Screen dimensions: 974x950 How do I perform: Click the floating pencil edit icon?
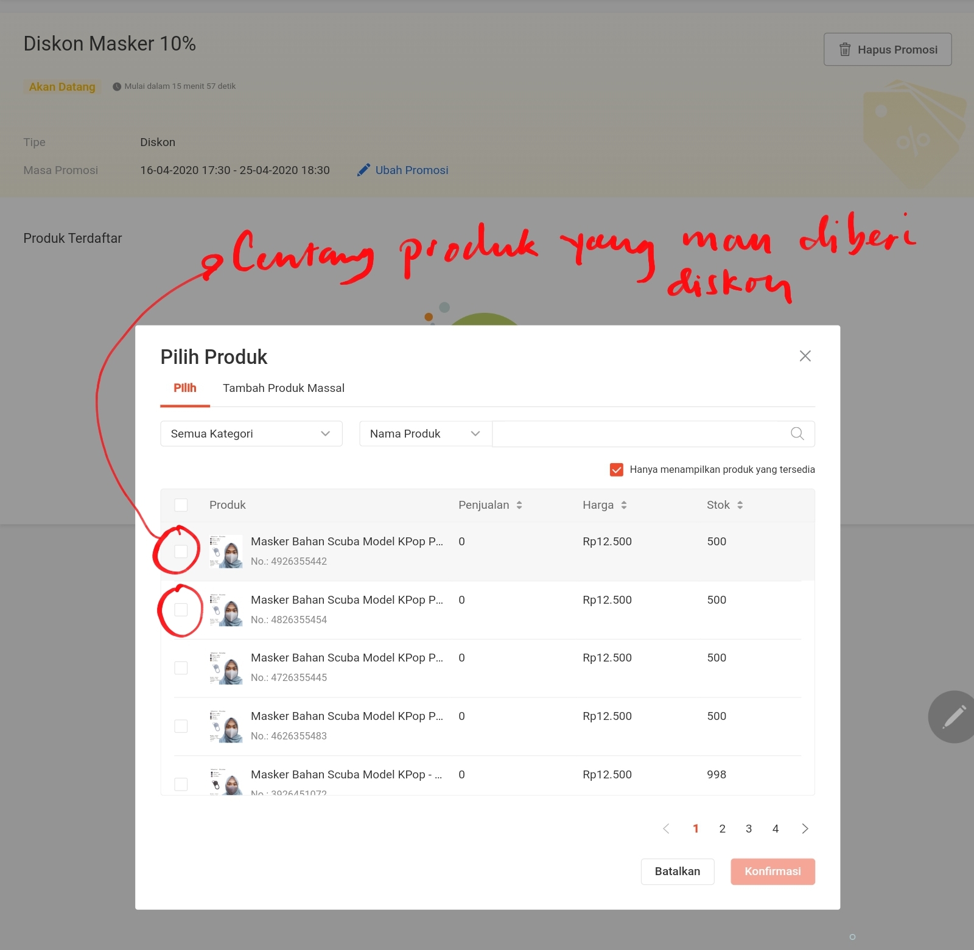tap(954, 717)
